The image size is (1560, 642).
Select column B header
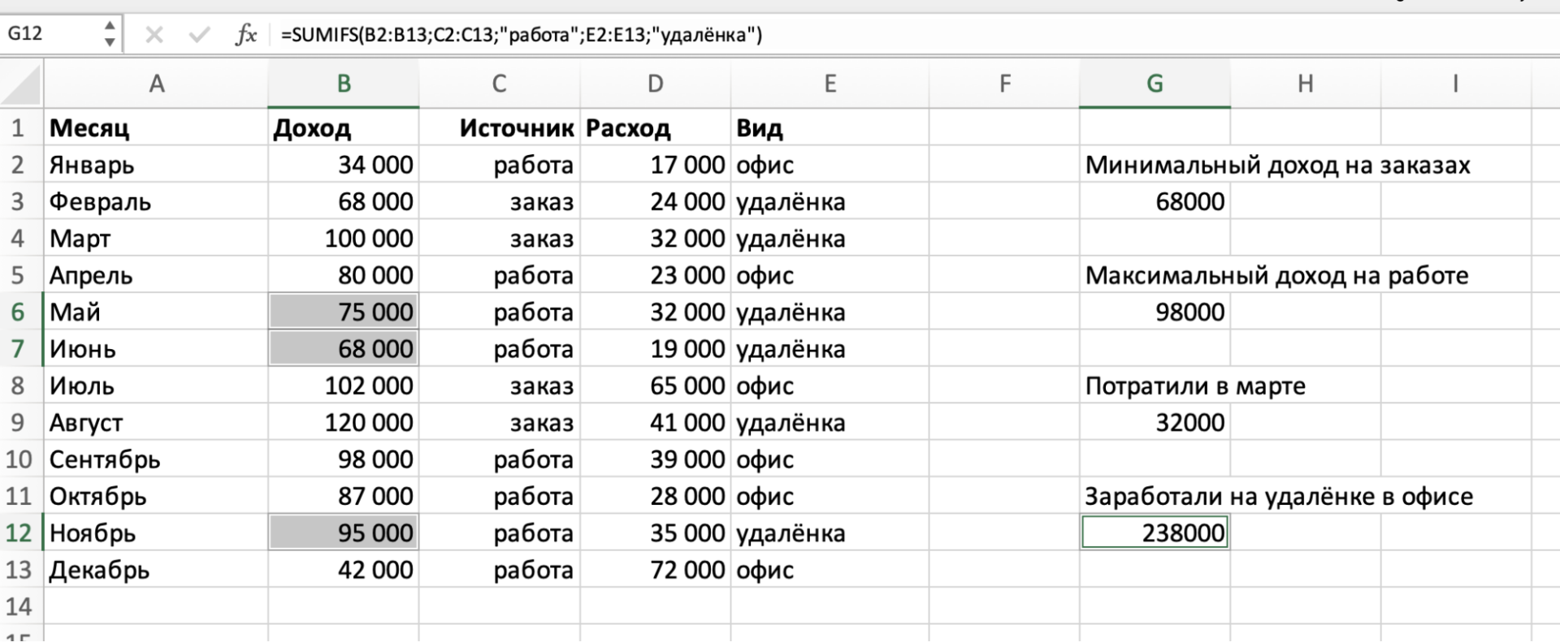344,84
